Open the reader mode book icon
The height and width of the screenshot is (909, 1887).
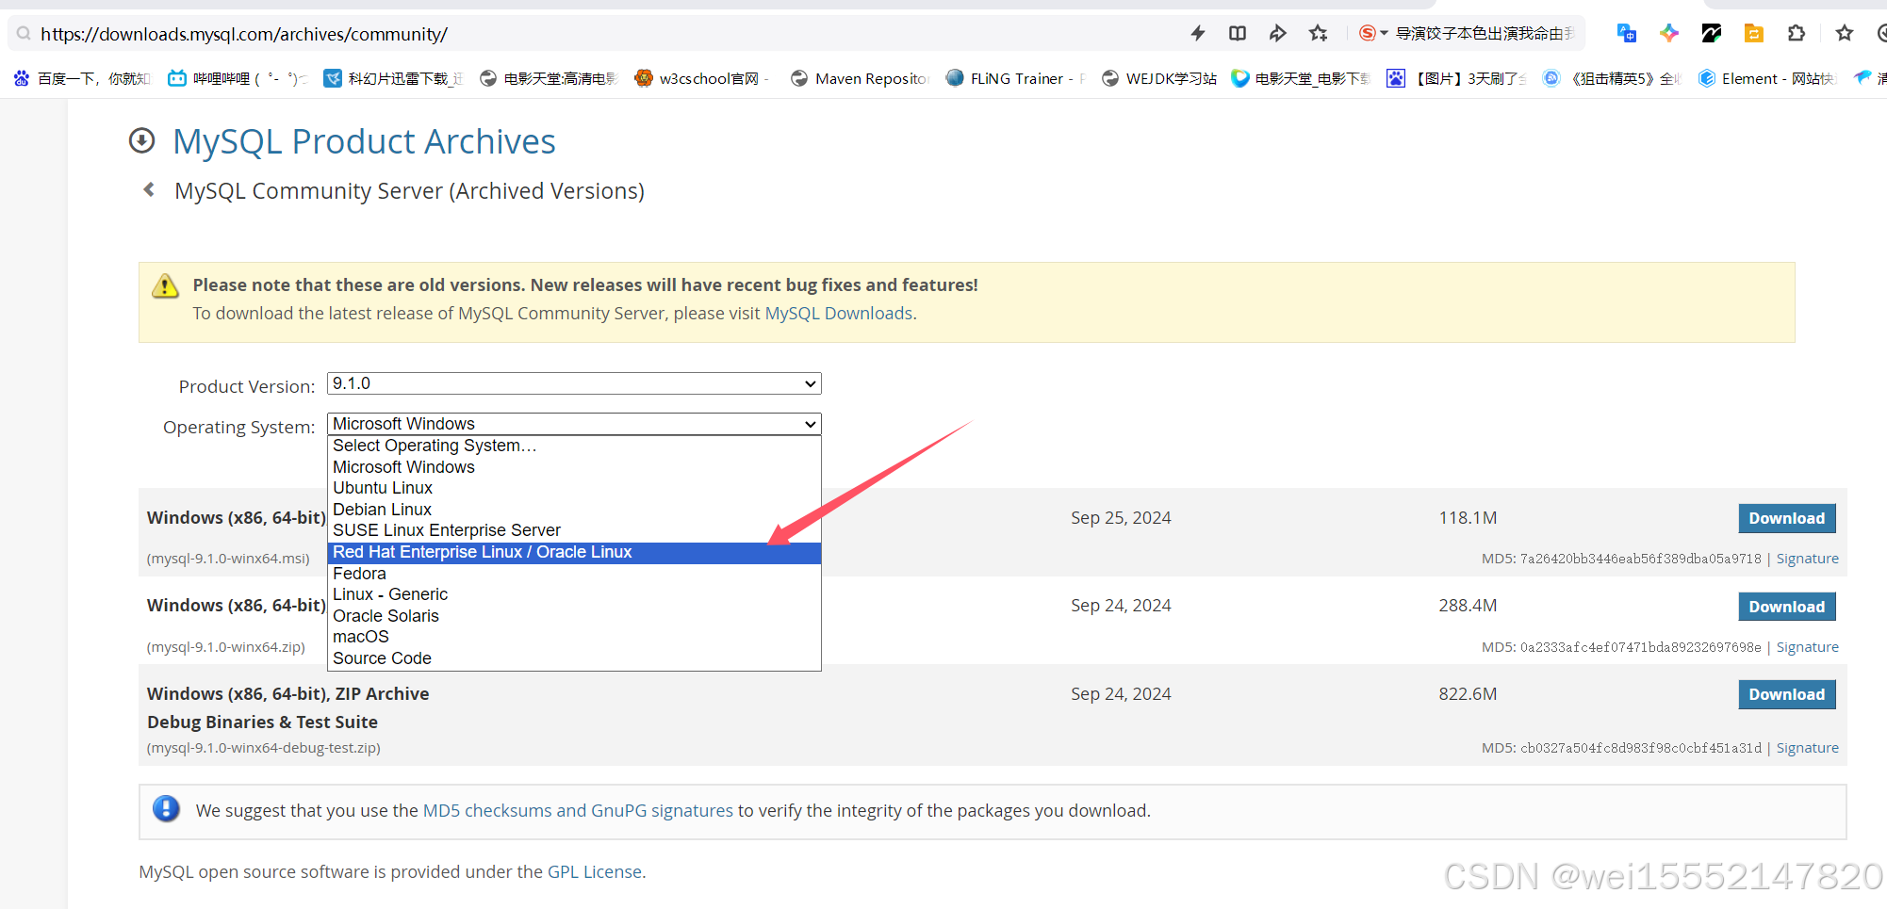tap(1238, 34)
